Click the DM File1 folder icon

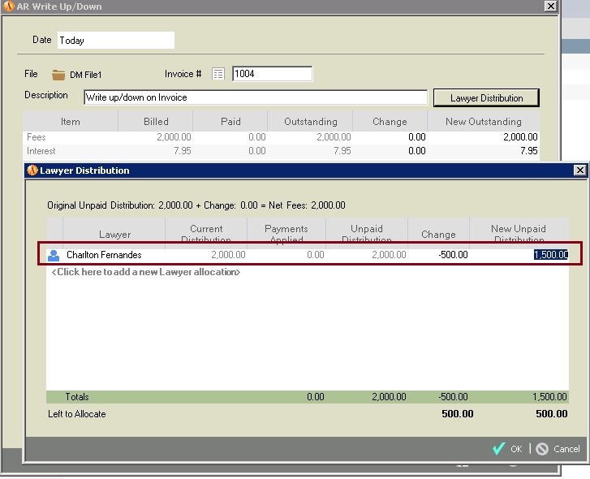pyautogui.click(x=58, y=75)
